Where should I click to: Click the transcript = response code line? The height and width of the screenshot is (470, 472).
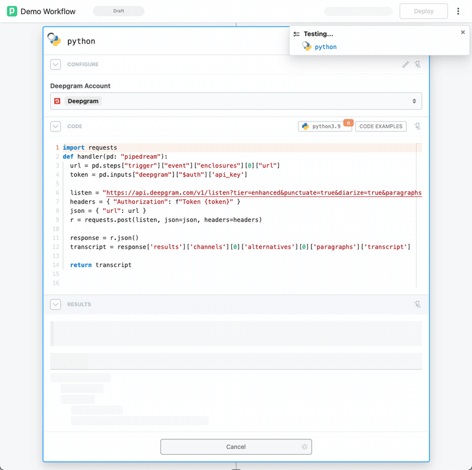[240, 246]
